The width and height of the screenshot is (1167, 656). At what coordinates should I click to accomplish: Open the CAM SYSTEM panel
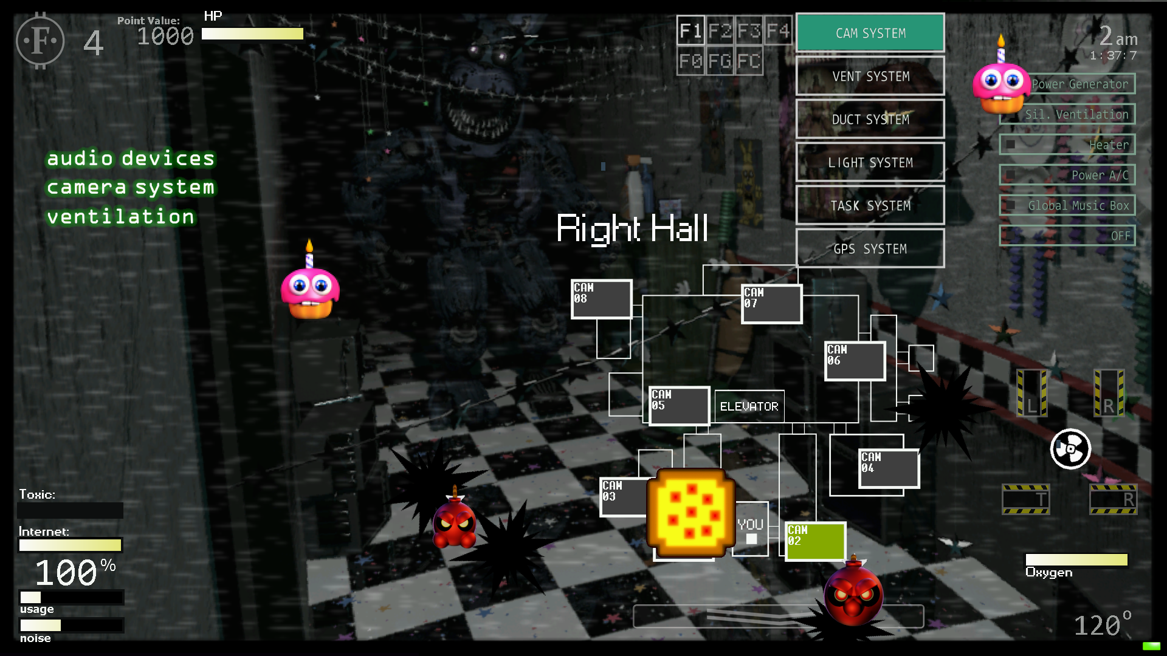(870, 32)
